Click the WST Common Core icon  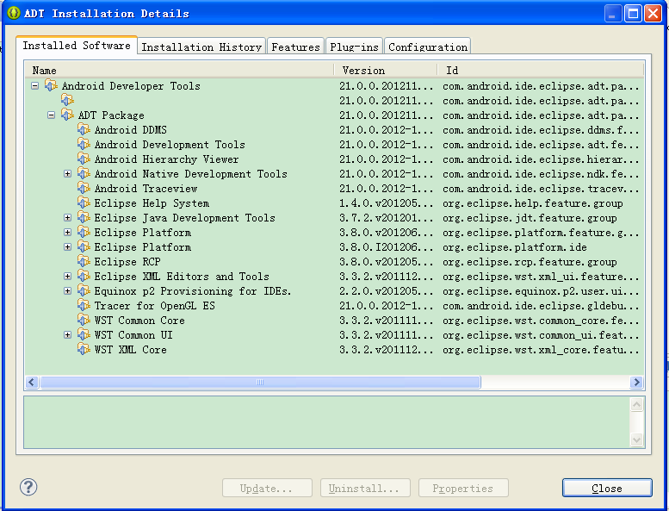pos(84,321)
